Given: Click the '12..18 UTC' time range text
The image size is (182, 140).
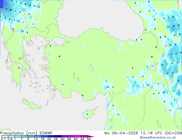Looking at the screenshot, I should 152,133.
